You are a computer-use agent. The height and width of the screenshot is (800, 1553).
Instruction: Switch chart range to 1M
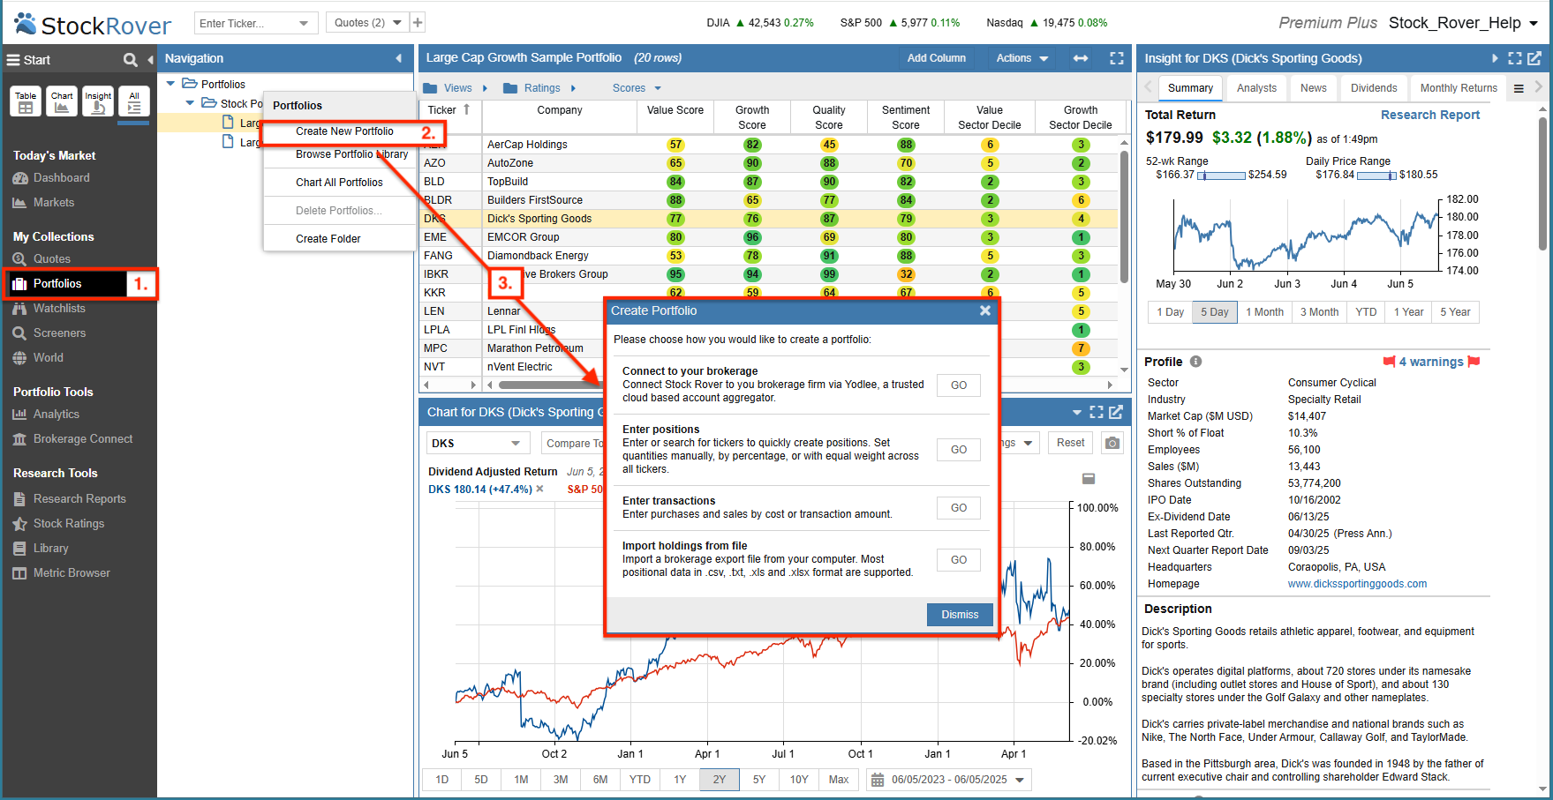click(x=521, y=780)
